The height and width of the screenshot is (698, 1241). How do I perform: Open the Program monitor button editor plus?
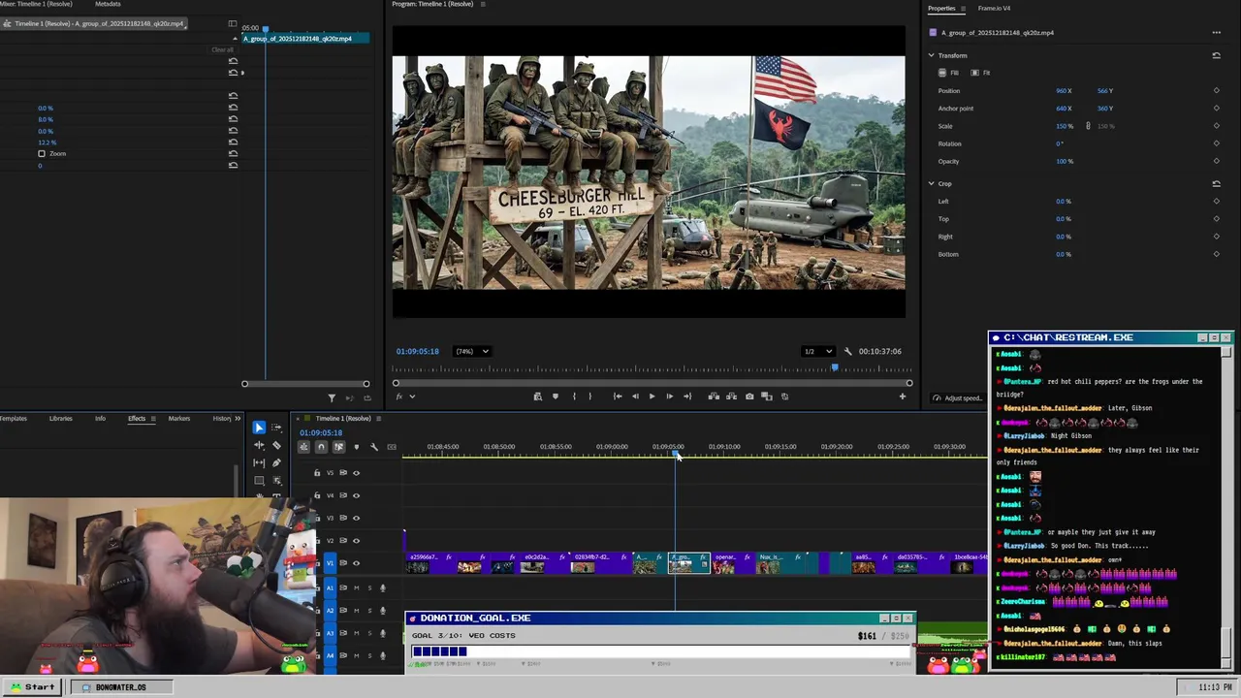(903, 396)
